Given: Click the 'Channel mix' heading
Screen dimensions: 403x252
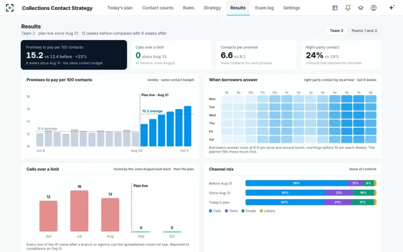Looking at the screenshot, I should pyautogui.click(x=221, y=169).
